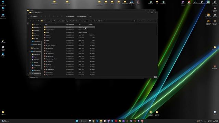This screenshot has height=123, width=219.
Task: Select the def.scs file
Action: [x=69, y=43]
